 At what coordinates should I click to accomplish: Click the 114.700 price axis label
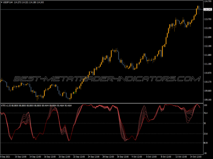(x=208, y=1)
